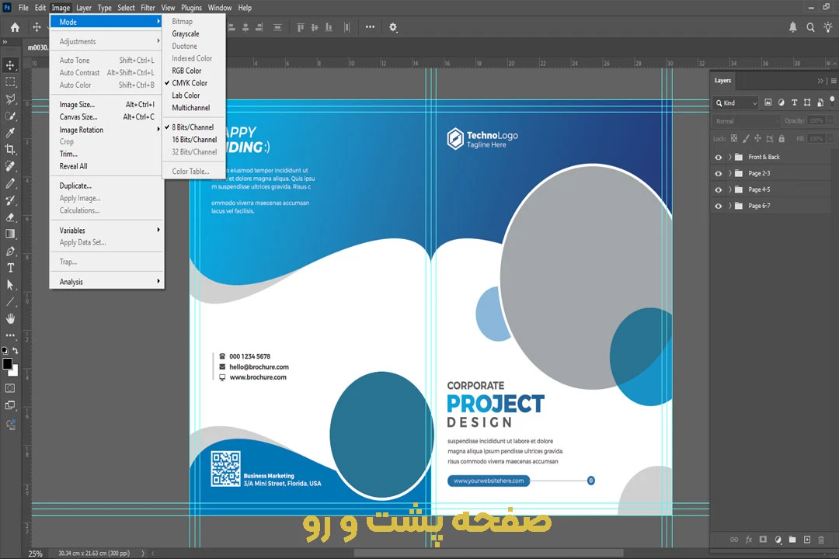The image size is (839, 559).
Task: Open the Filter menu
Action: (148, 8)
